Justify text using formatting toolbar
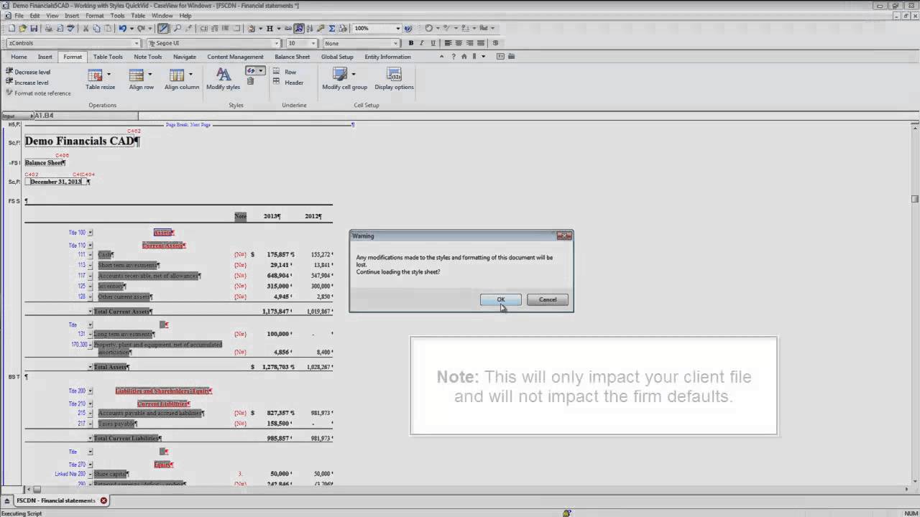This screenshot has width=920, height=517. 480,43
